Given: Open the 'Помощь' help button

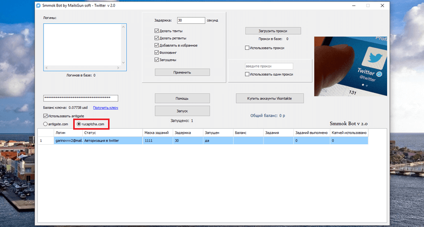Looking at the screenshot, I should point(182,98).
